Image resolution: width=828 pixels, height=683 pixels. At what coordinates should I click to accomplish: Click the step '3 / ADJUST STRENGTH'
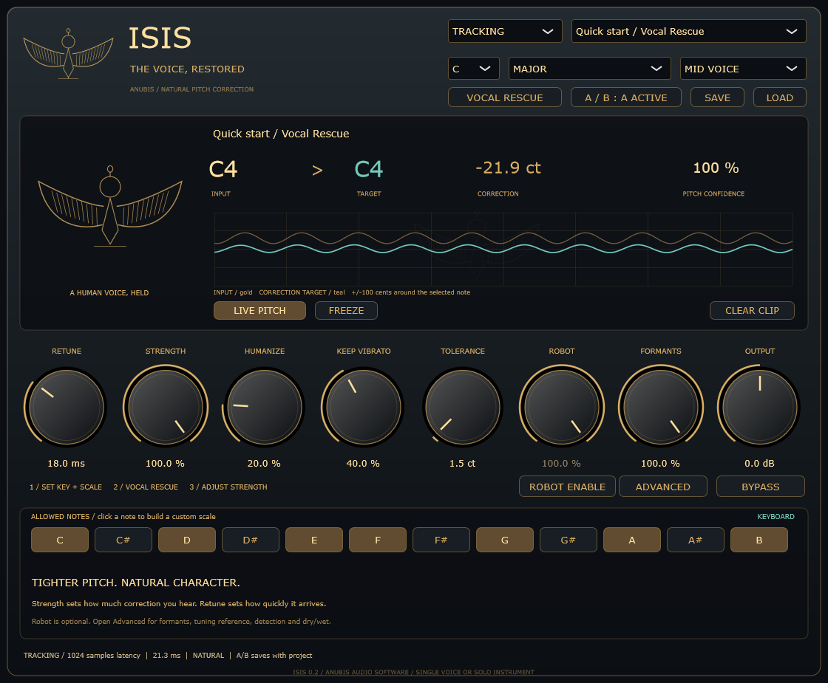[x=228, y=487]
